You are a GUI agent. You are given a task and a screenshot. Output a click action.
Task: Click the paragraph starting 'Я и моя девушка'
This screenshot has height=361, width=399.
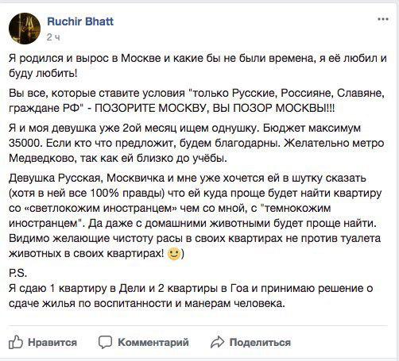coord(196,143)
